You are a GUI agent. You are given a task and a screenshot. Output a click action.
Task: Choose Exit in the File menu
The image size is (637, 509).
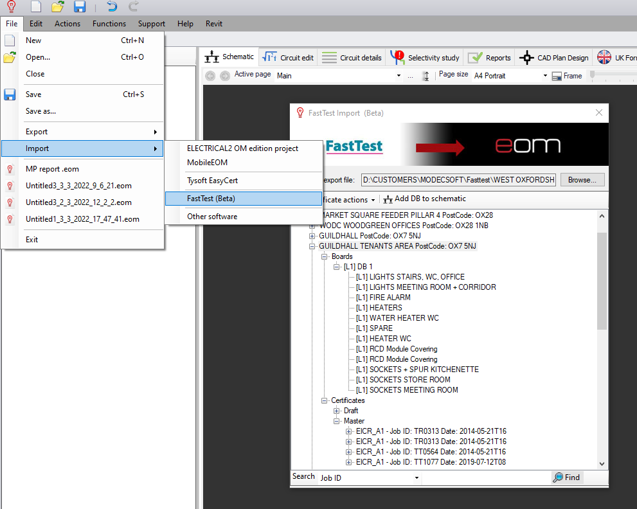[82, 240]
